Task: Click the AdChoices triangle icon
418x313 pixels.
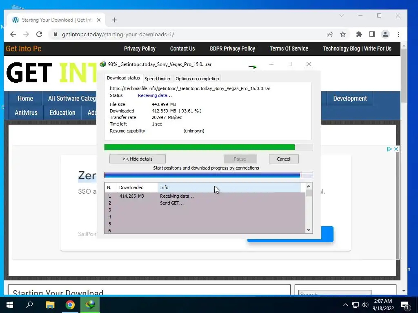Action: [x=389, y=149]
